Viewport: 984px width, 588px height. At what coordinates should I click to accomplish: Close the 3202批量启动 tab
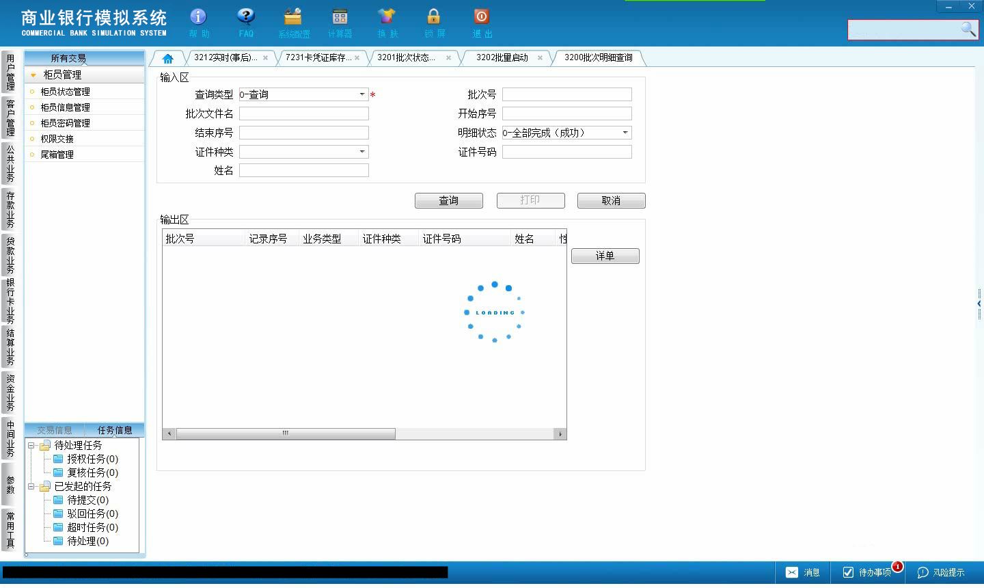[x=540, y=58]
